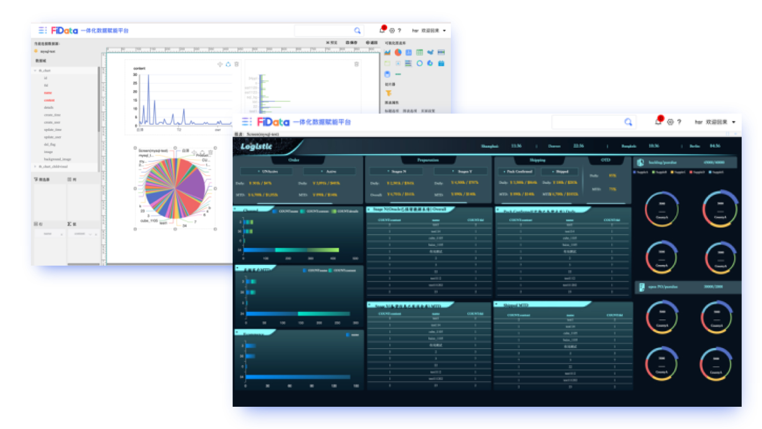Switch to the Preparation tab

428,160
